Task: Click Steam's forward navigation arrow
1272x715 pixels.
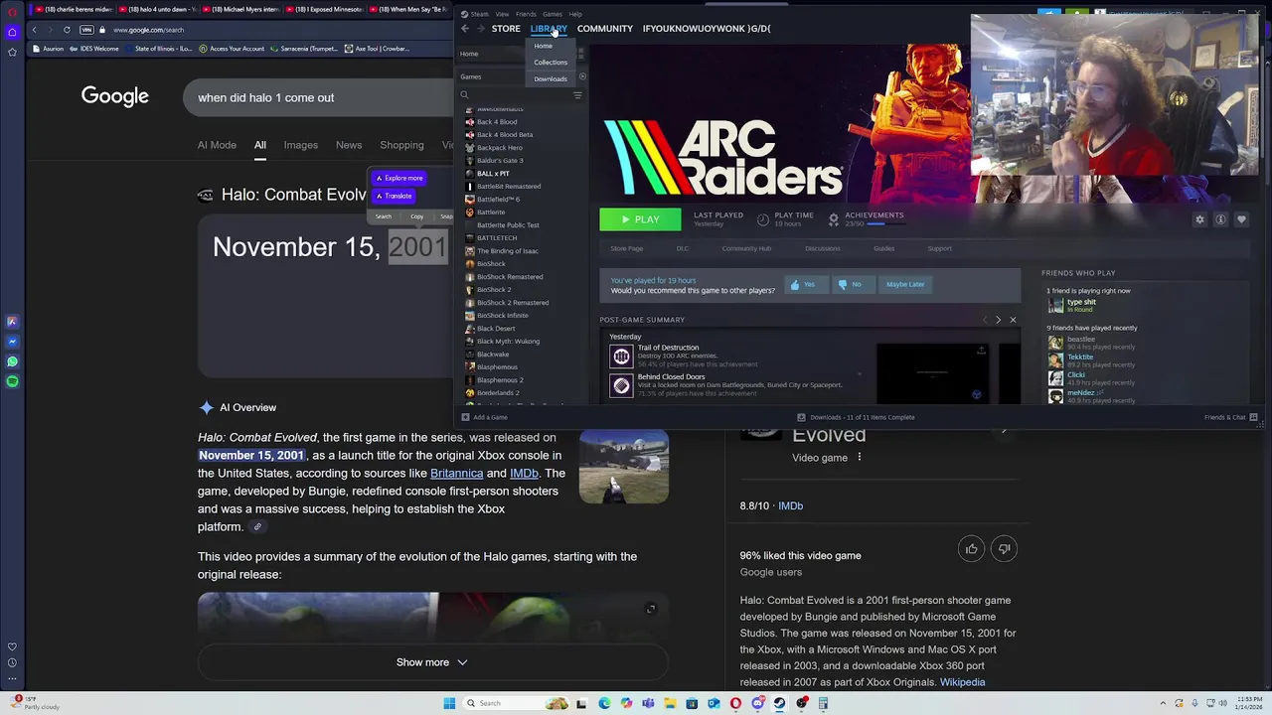Action: [x=479, y=29]
